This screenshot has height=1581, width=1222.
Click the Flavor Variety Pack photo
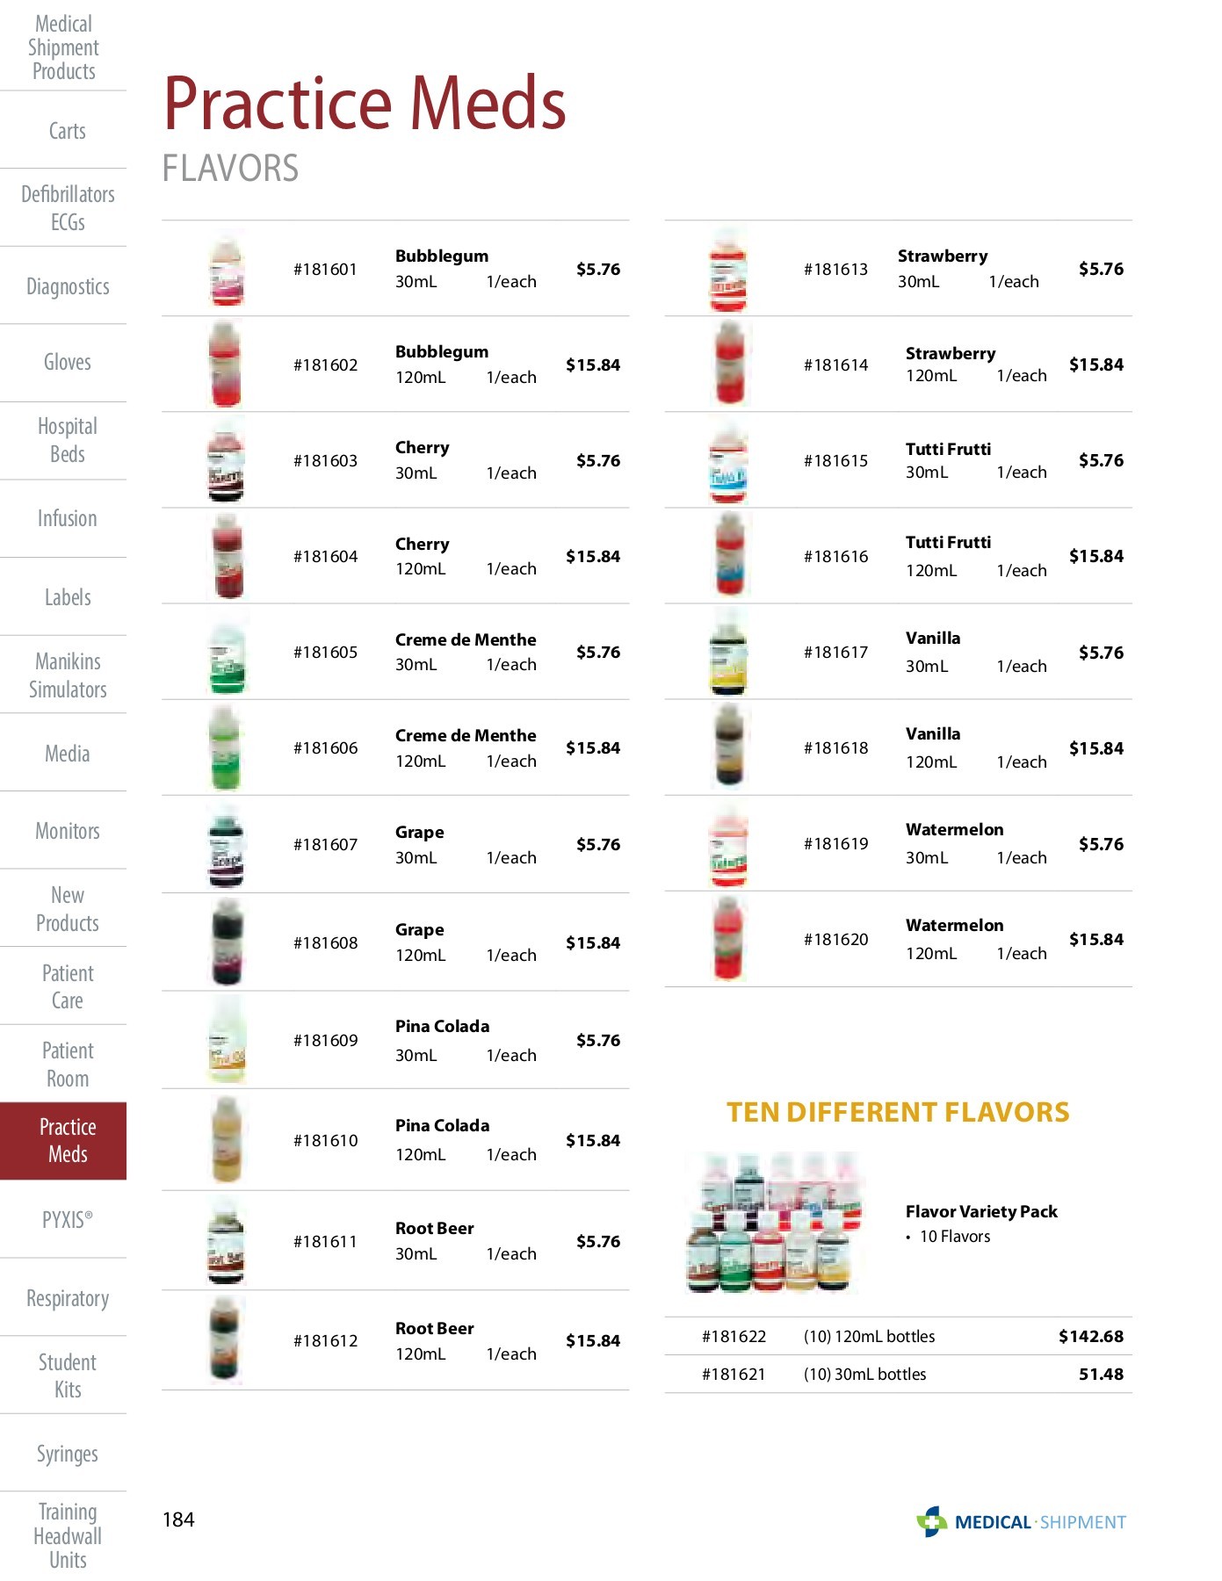point(774,1223)
